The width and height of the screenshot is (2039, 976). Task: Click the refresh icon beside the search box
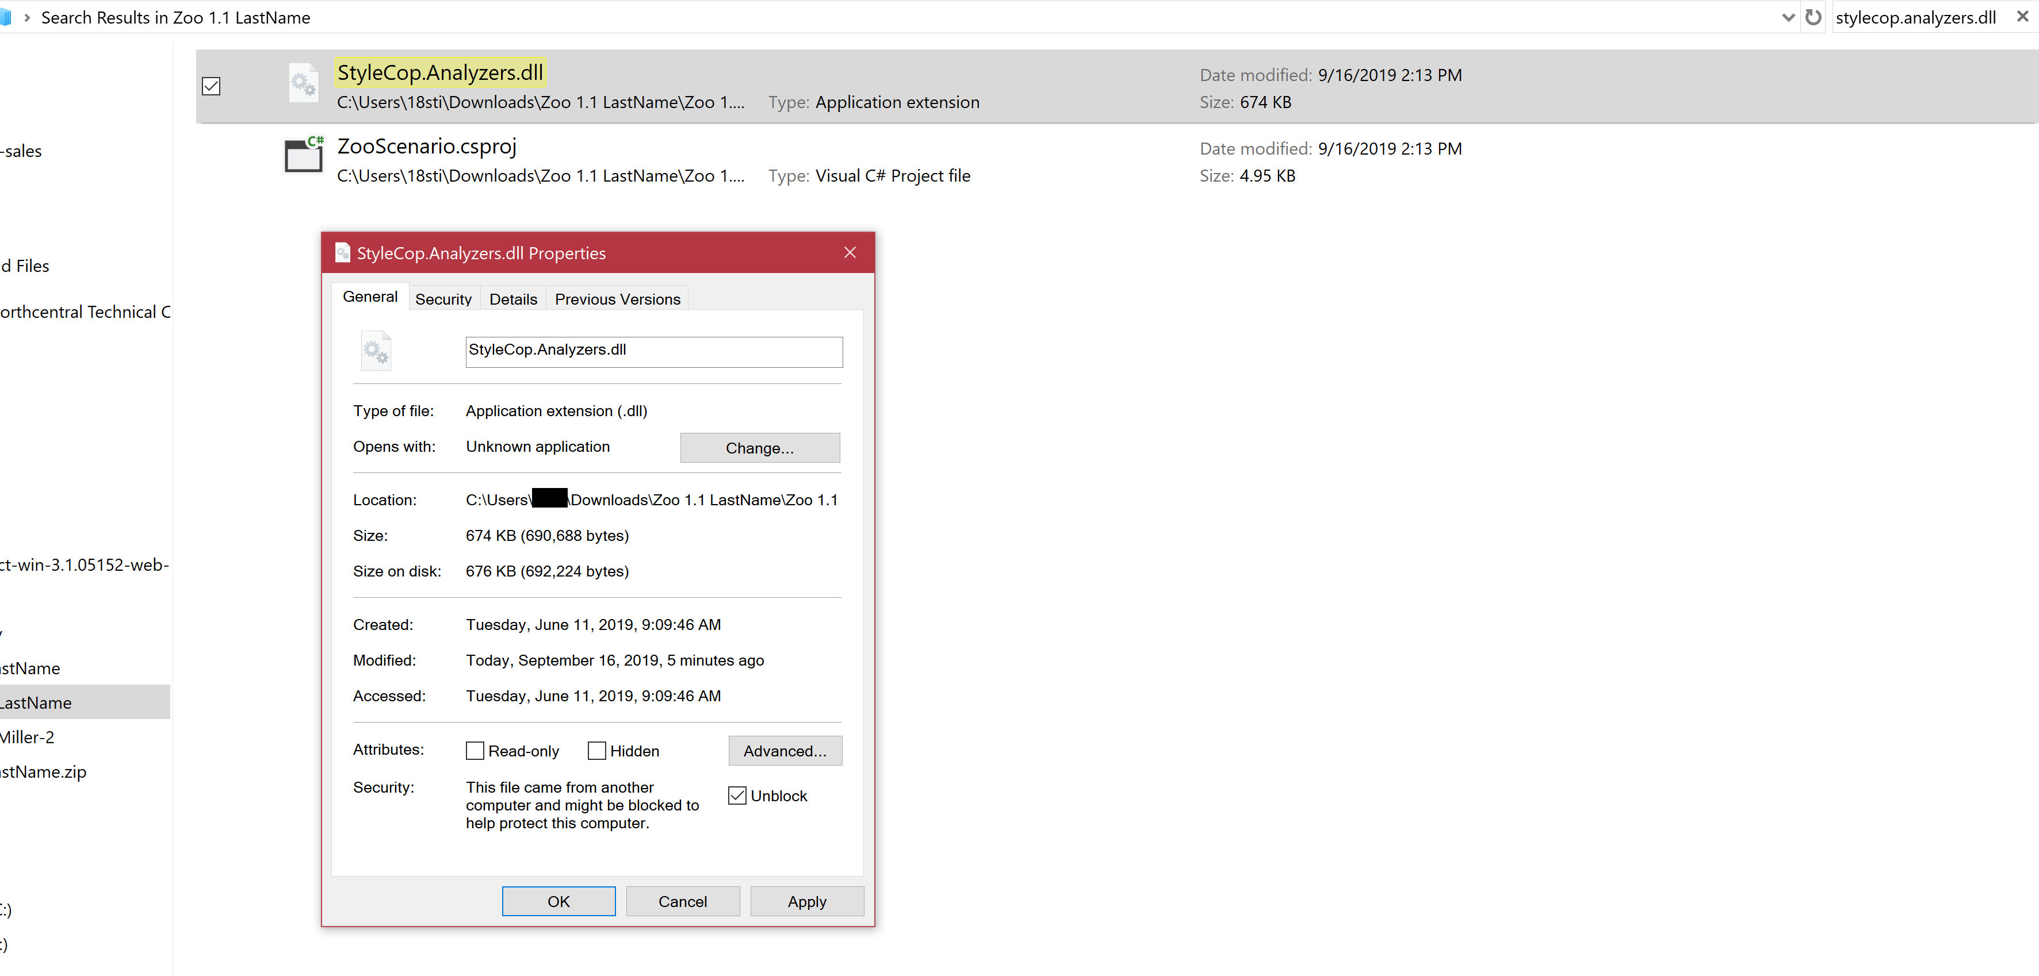(1814, 17)
